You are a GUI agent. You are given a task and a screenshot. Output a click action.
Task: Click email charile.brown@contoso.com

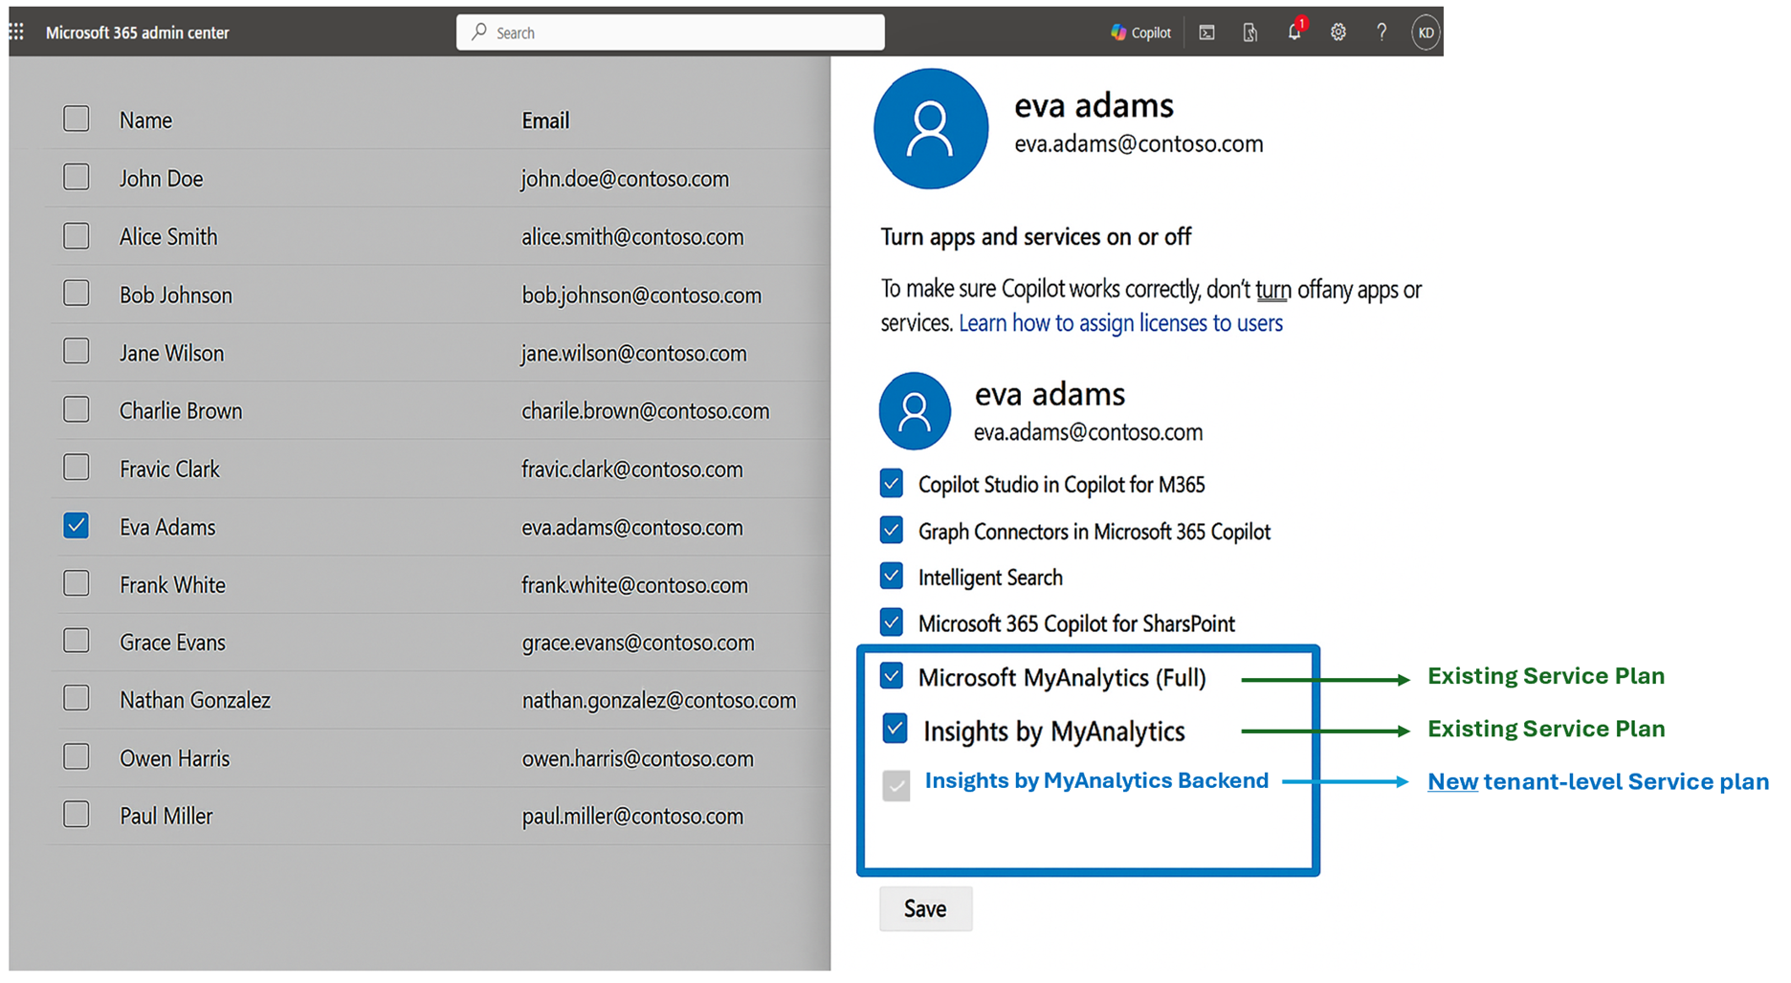[x=645, y=411]
